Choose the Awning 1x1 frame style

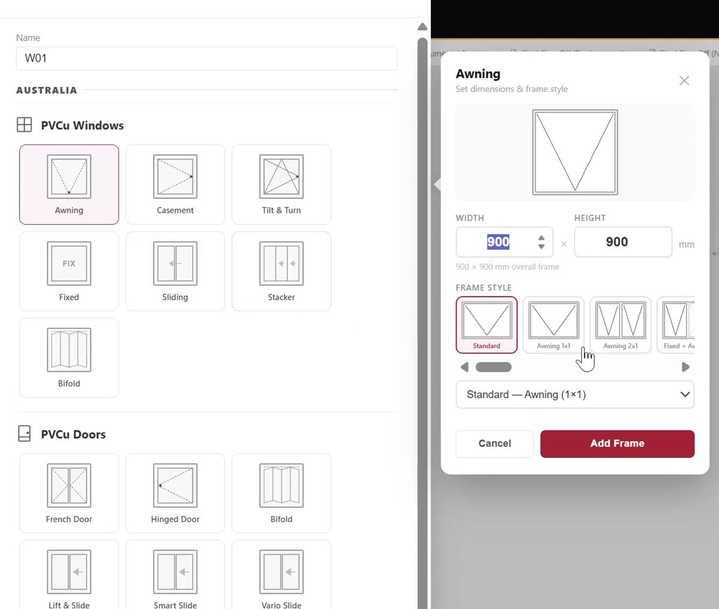(554, 325)
